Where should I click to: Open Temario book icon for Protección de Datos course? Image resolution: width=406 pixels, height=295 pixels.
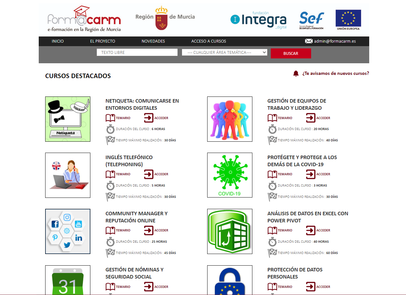point(272,287)
